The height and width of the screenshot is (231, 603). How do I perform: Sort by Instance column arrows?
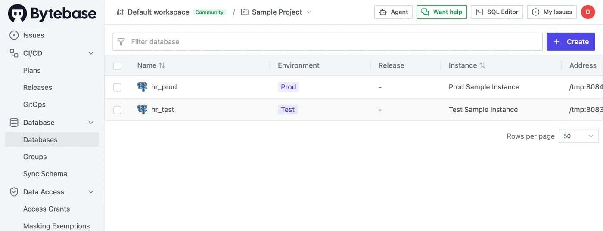pos(482,65)
